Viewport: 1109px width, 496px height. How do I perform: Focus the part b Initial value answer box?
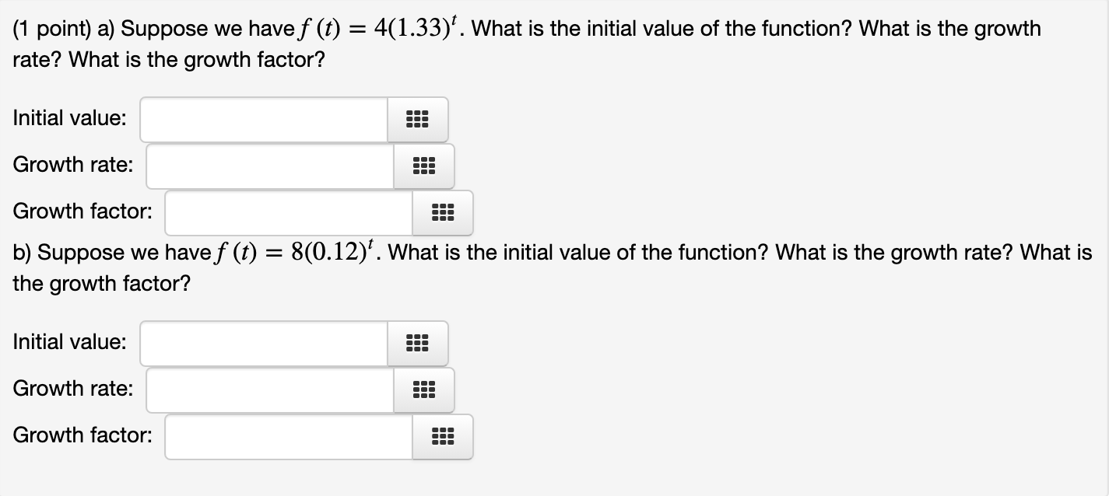tap(264, 344)
